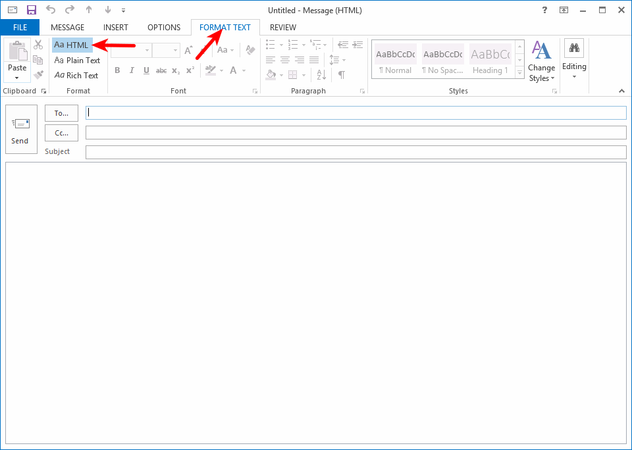Toggle bold formatting
The image size is (632, 450).
(117, 70)
